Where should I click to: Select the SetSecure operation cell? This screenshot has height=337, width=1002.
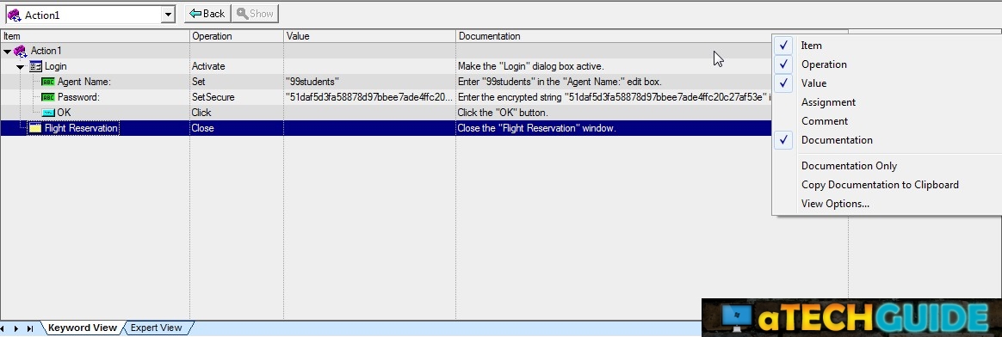[237, 97]
